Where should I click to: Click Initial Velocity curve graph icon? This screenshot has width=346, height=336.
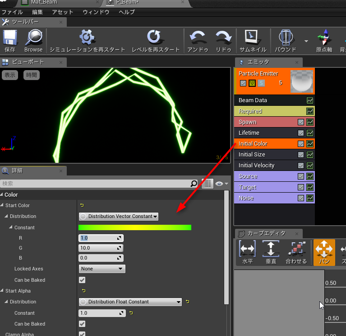point(310,166)
